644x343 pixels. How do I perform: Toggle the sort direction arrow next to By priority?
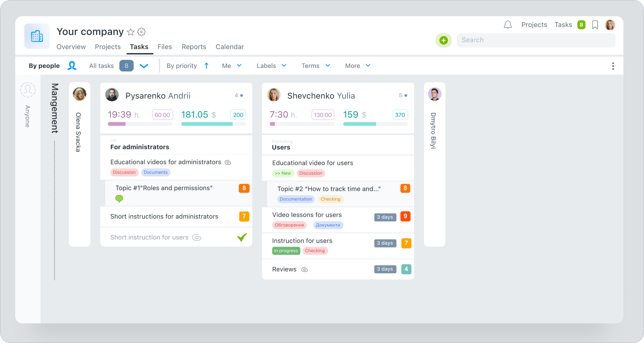point(206,66)
